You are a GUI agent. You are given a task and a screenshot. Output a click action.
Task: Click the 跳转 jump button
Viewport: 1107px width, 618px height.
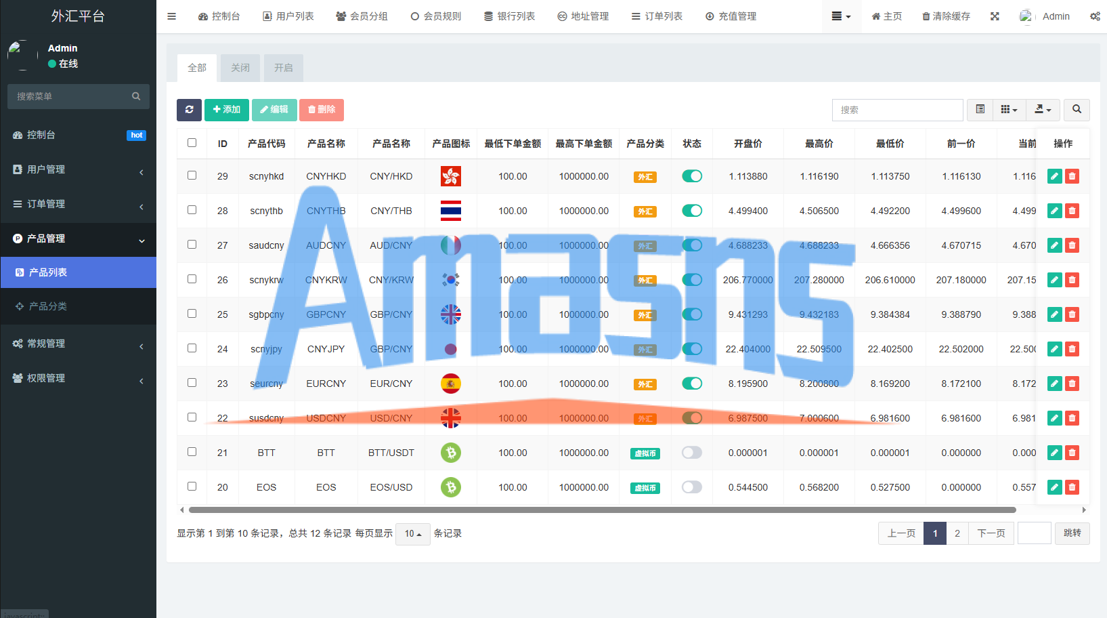(1072, 533)
